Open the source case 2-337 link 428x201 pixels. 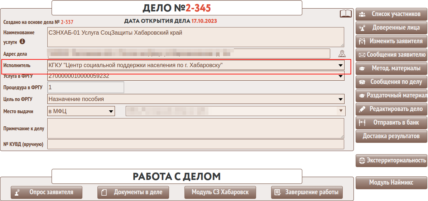(67, 22)
